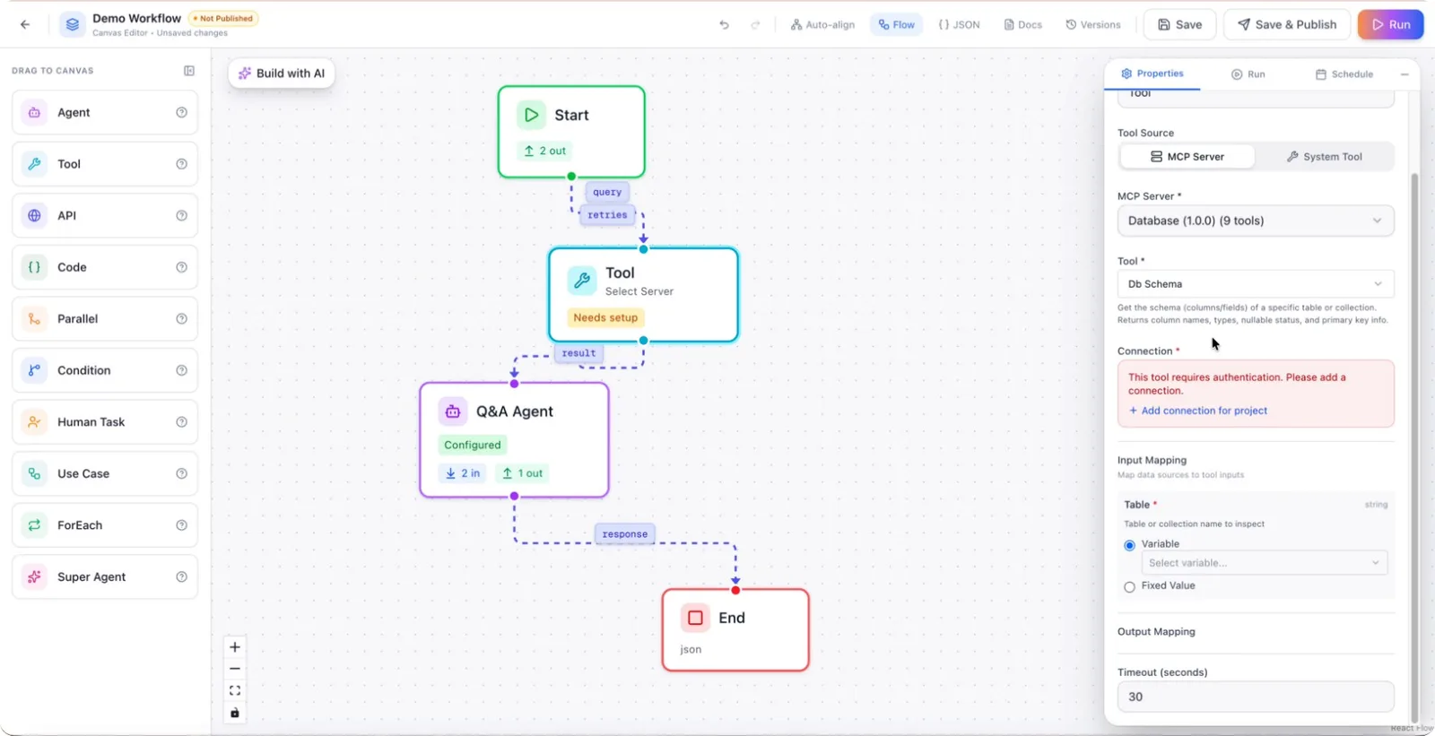Open the Run tab in panel
The image size is (1435, 736).
pyautogui.click(x=1248, y=74)
